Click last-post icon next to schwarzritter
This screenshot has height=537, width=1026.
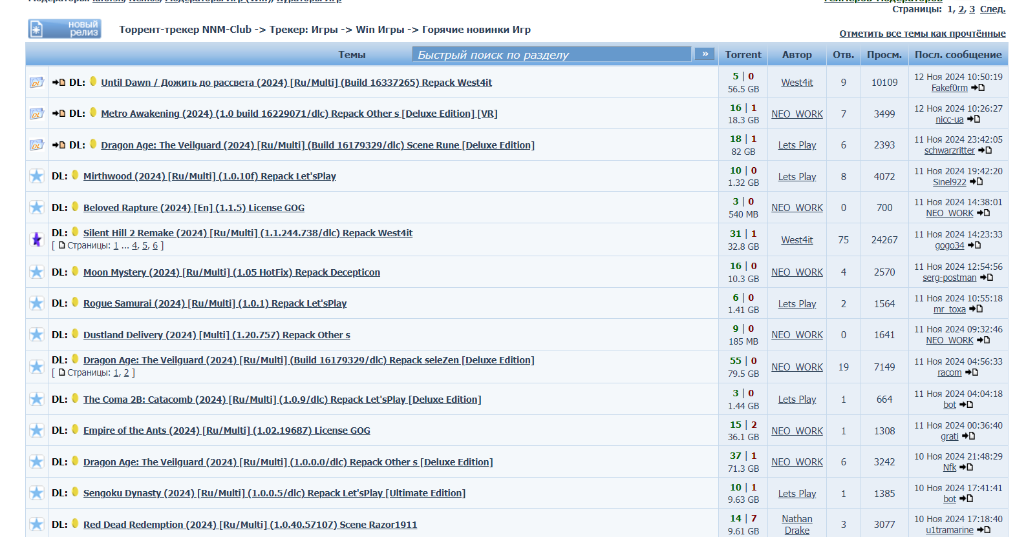(x=985, y=150)
